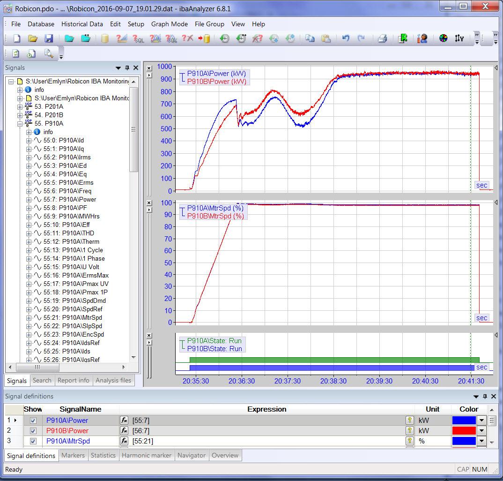Screen dimensions: 503x481
Task: Collapse the 55. P910A tree node
Action: coord(20,124)
